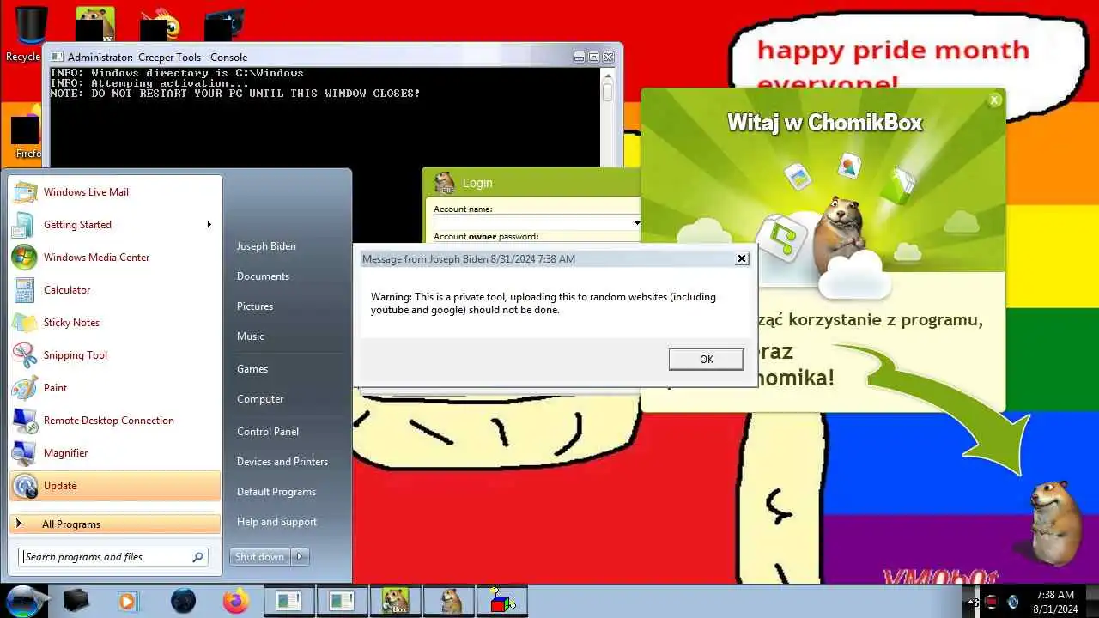The image size is (1099, 618).
Task: Click the search magnifier in Start menu
Action: pos(197,557)
